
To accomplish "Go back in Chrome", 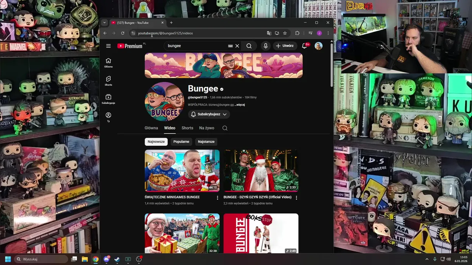I will pyautogui.click(x=105, y=33).
